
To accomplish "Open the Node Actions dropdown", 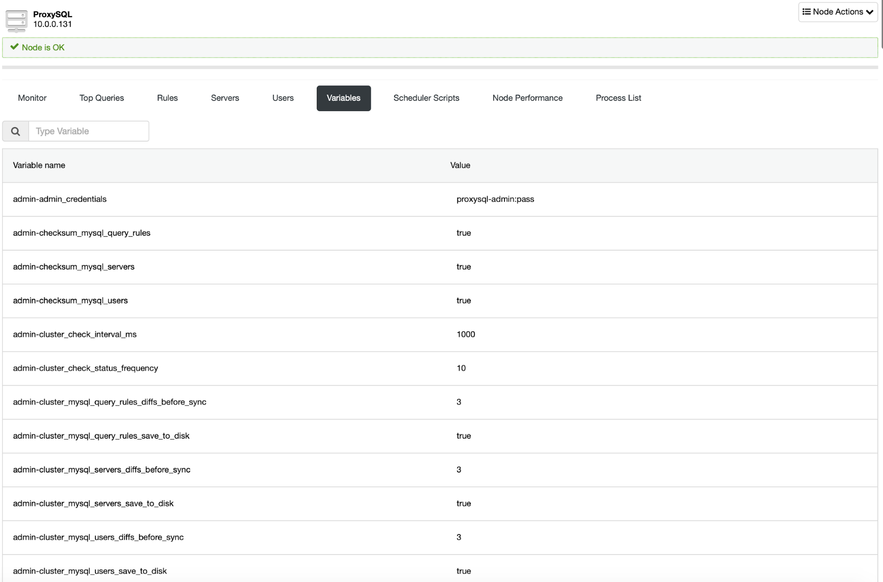I will point(838,12).
